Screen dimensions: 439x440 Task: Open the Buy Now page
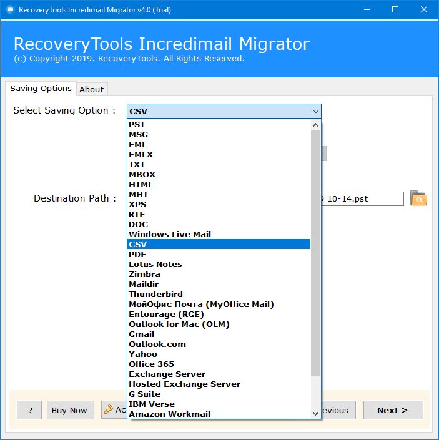pos(70,410)
